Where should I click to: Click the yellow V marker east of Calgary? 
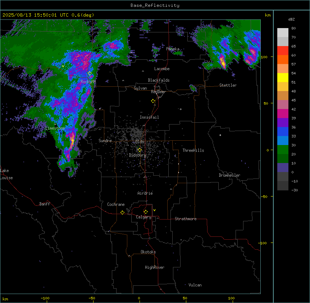click(x=154, y=210)
